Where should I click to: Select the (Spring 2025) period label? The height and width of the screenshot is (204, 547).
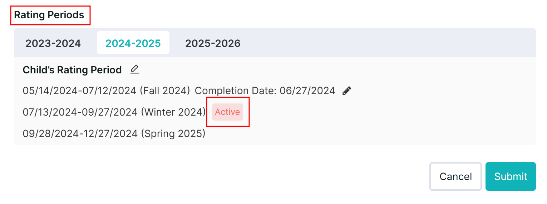pos(173,133)
